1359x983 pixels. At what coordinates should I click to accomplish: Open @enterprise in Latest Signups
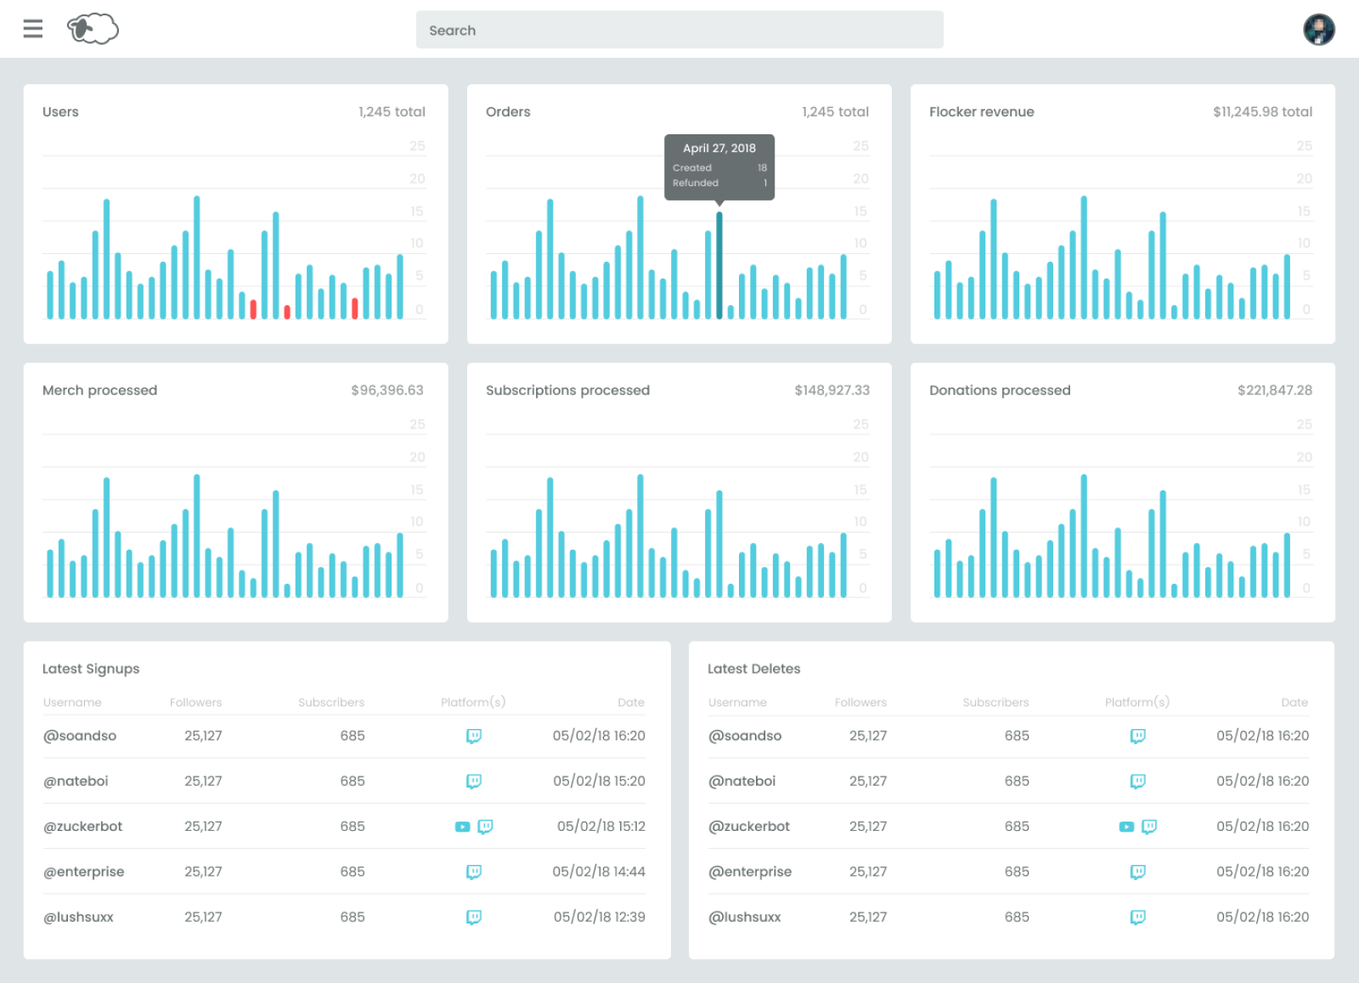click(x=84, y=872)
